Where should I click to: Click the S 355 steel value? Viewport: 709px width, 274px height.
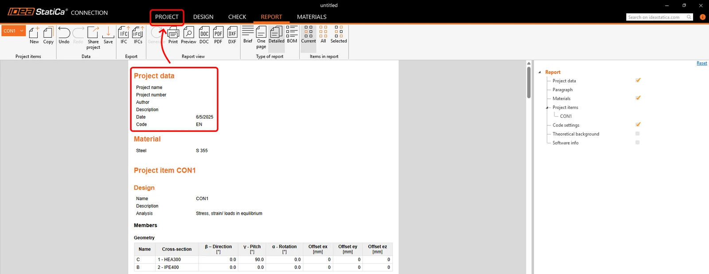tap(202, 151)
